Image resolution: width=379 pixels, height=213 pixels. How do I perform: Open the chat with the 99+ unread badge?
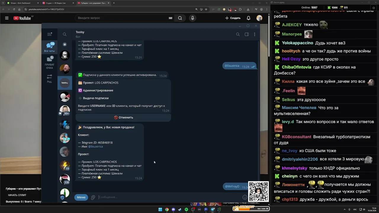(65, 110)
